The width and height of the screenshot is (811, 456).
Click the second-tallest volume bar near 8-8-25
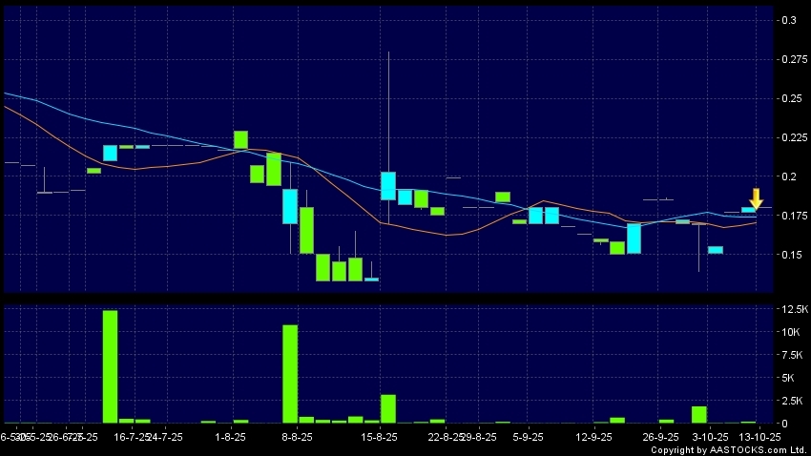[290, 374]
